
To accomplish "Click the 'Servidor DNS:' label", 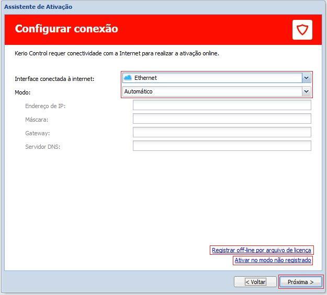I will coord(43,147).
